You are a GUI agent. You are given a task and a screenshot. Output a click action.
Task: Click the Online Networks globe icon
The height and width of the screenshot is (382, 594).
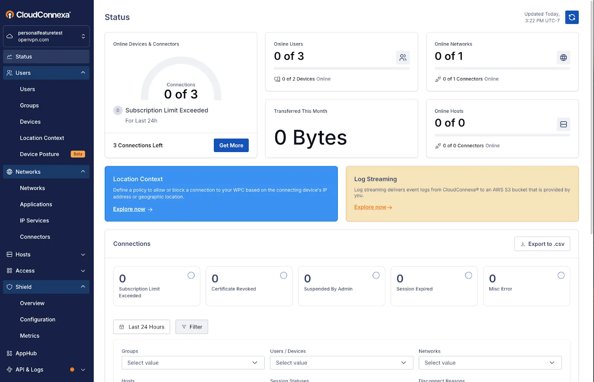pos(564,57)
